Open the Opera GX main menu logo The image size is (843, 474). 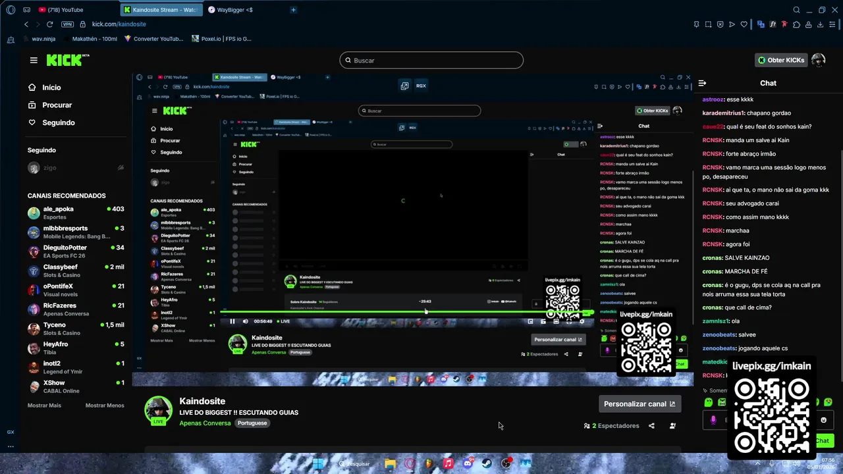coord(11,10)
